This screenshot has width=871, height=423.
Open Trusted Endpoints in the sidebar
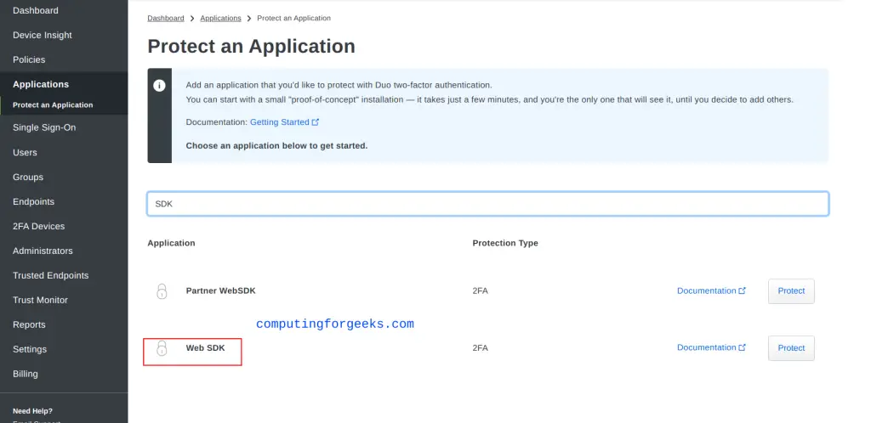[x=50, y=275]
